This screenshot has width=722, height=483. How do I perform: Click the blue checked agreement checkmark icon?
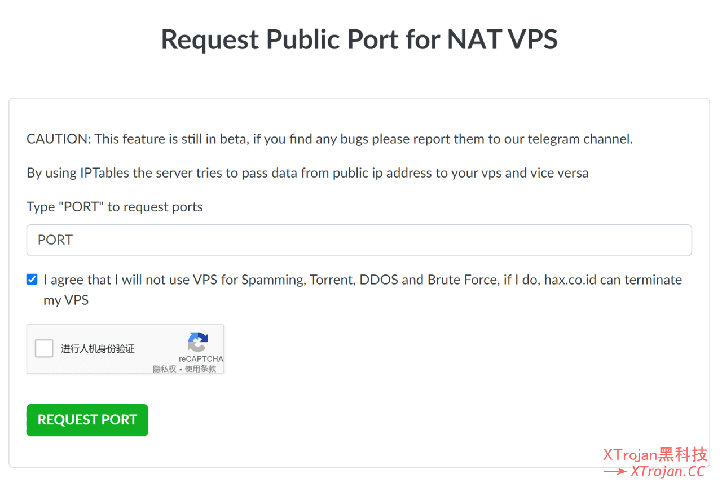(32, 279)
